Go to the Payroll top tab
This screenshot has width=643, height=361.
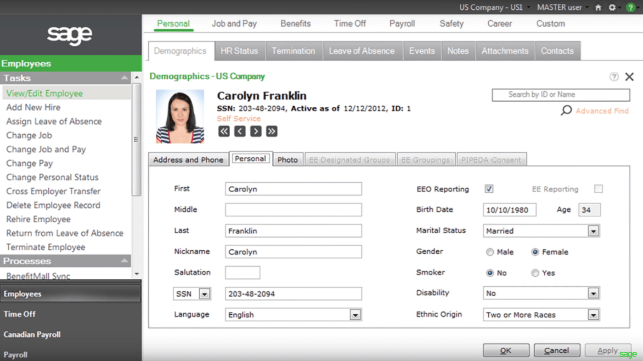pos(402,24)
